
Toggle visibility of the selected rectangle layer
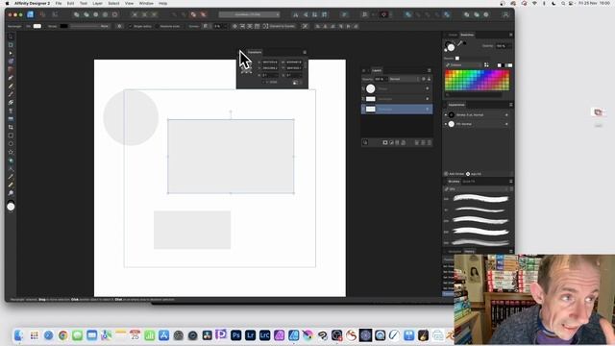point(427,109)
